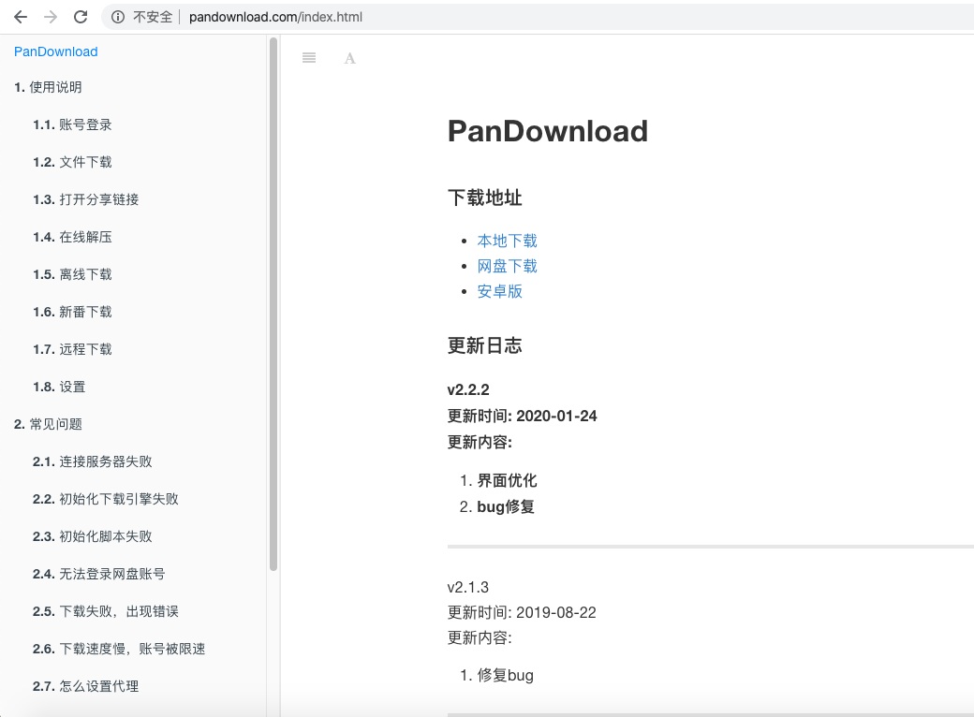Select the PanDownload home link in sidebar
The height and width of the screenshot is (717, 974).
tap(55, 51)
